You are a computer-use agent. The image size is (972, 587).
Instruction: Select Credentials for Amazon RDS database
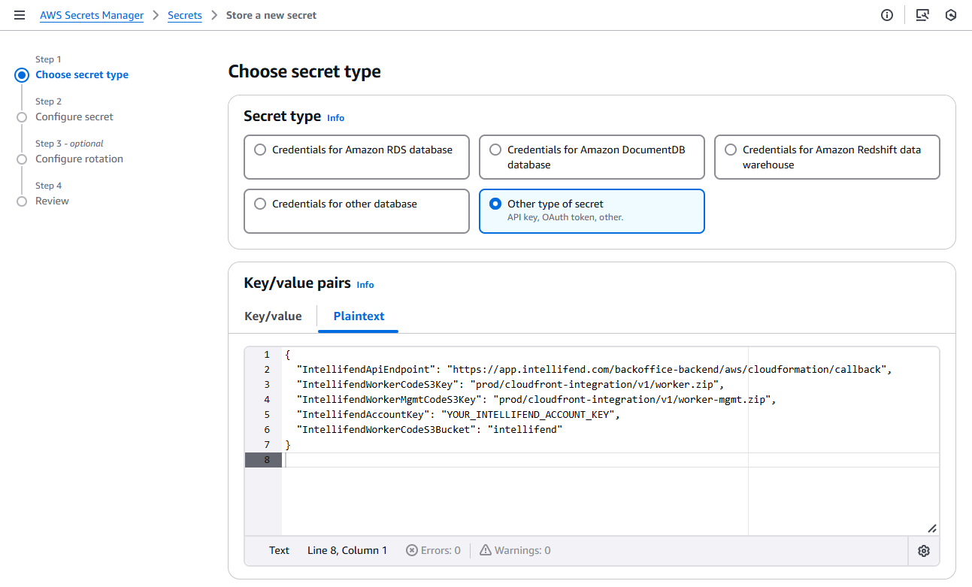coord(260,150)
